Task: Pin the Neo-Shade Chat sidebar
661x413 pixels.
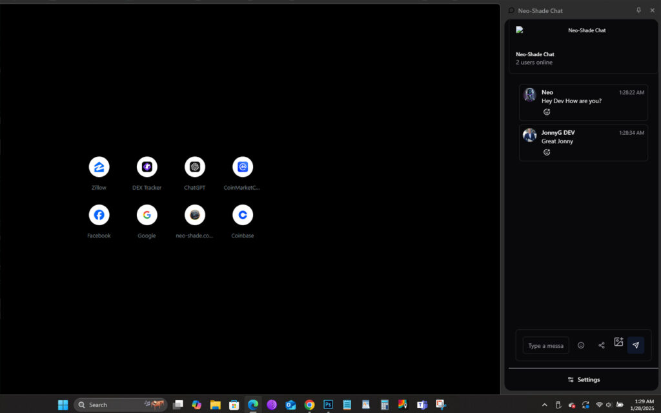Action: pyautogui.click(x=638, y=10)
